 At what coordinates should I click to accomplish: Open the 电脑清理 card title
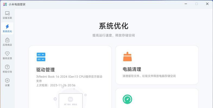click(x=132, y=69)
